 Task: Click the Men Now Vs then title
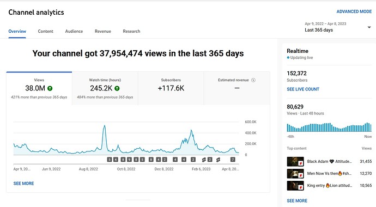tap(329, 173)
